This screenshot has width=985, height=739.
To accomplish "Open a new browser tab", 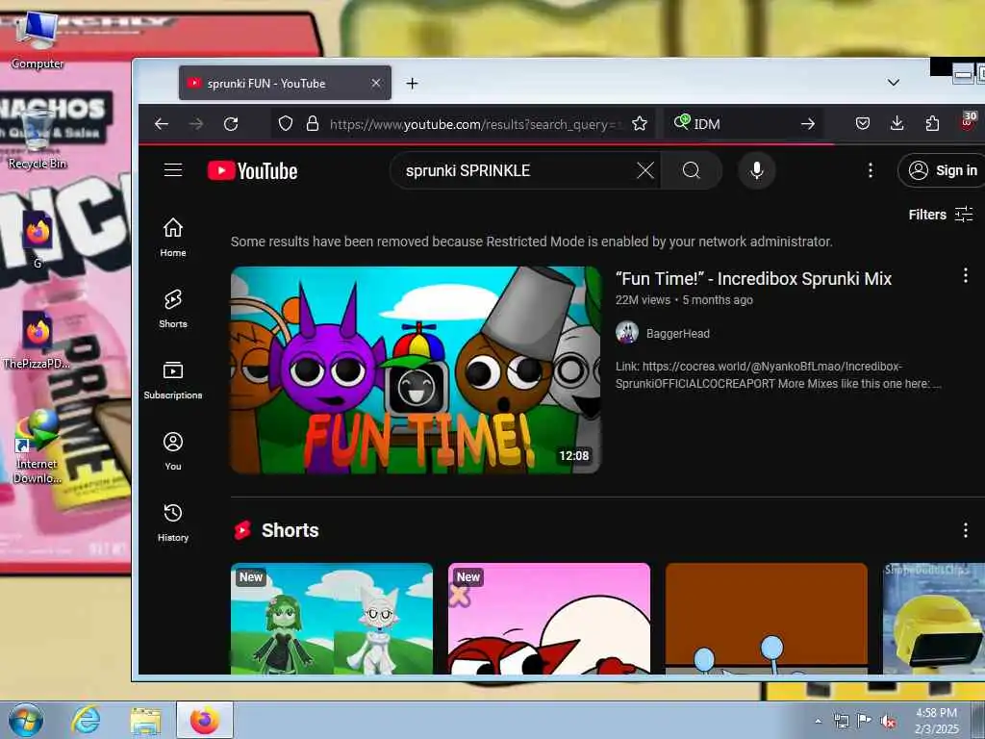I will (412, 83).
